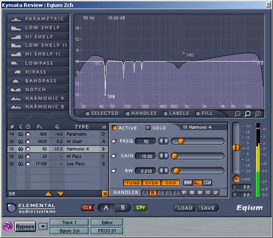This screenshot has width=273, height=238.
Task: Click the CPY copy button
Action: pyautogui.click(x=141, y=208)
